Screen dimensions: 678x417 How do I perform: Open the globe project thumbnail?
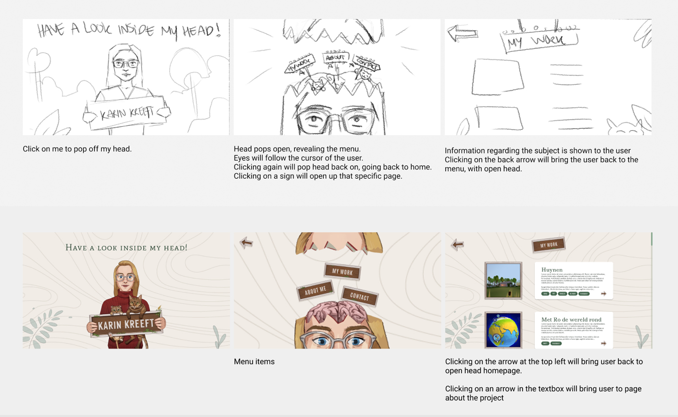click(503, 331)
